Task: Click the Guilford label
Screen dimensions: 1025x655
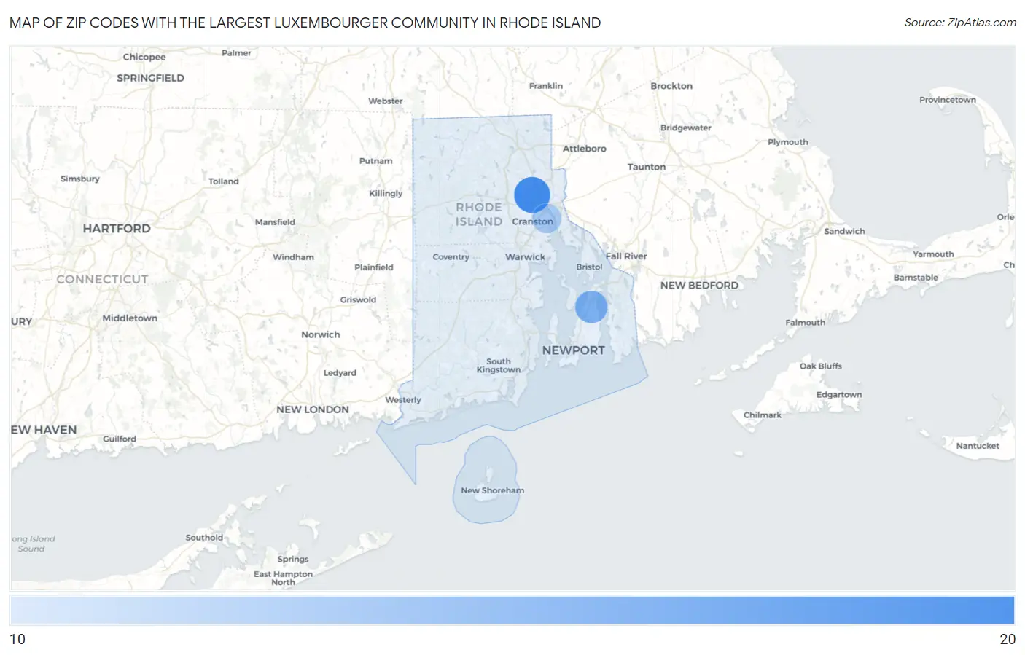Action: click(x=120, y=439)
